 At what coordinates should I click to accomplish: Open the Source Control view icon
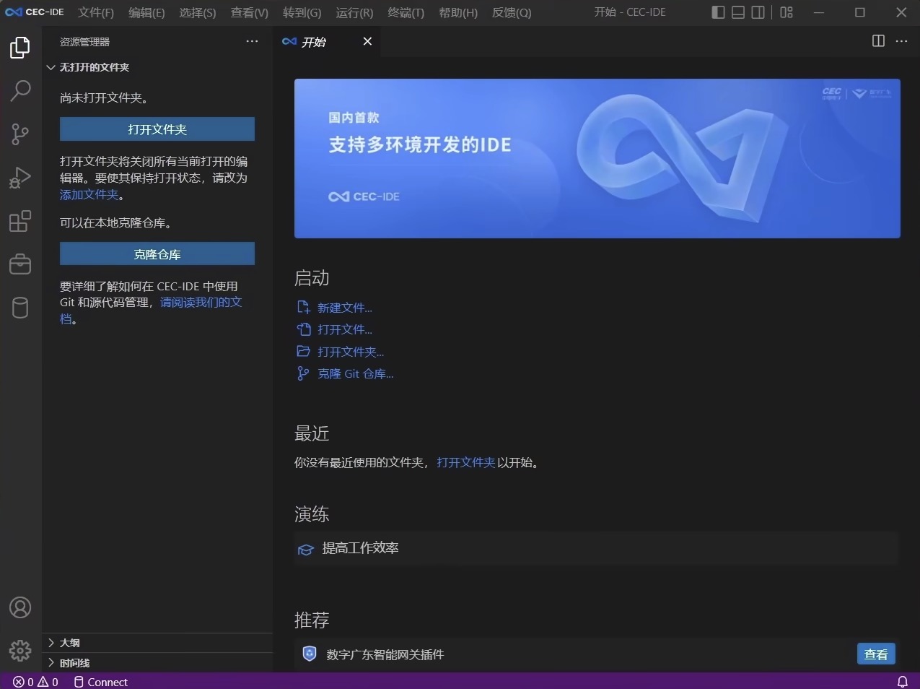pos(20,134)
